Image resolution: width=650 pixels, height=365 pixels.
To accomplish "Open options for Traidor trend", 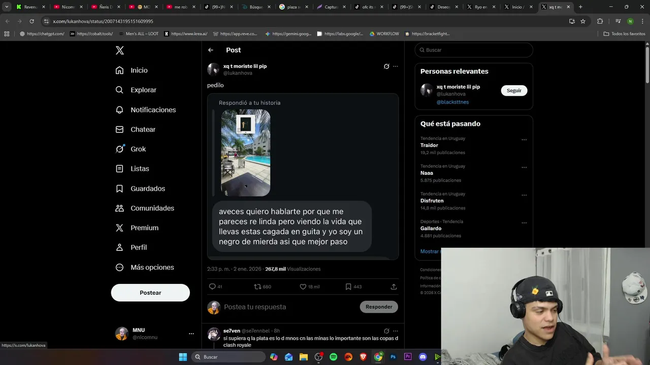I will point(524,140).
